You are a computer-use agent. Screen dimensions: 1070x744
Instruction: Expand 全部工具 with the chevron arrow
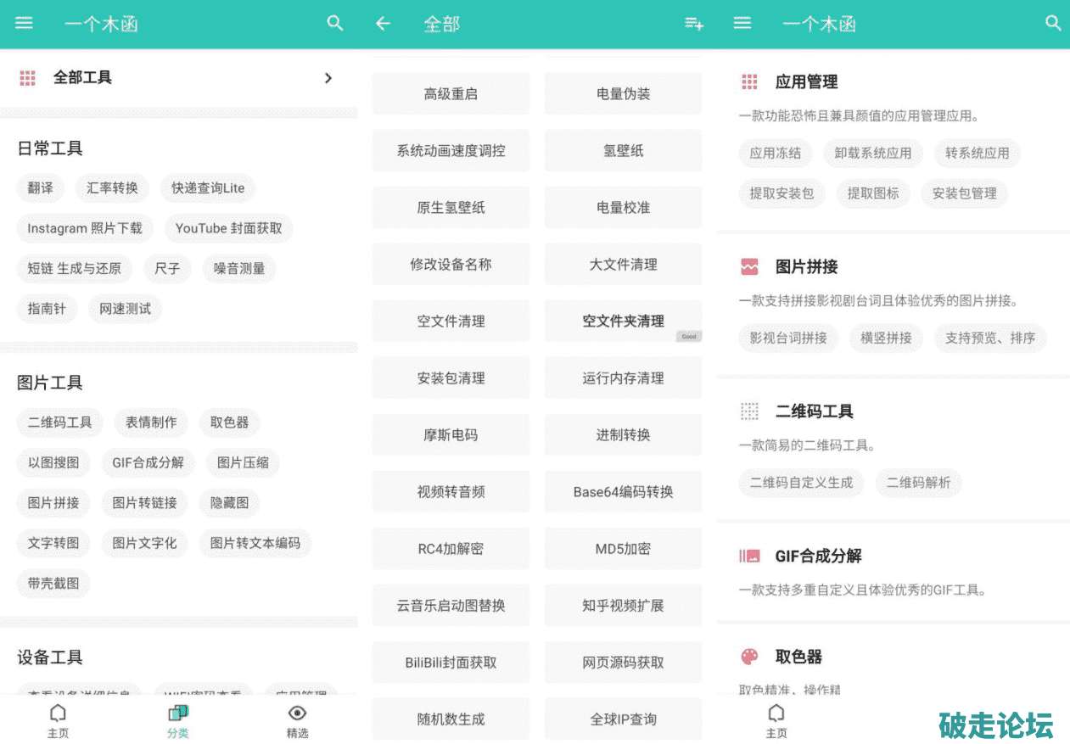coord(328,78)
